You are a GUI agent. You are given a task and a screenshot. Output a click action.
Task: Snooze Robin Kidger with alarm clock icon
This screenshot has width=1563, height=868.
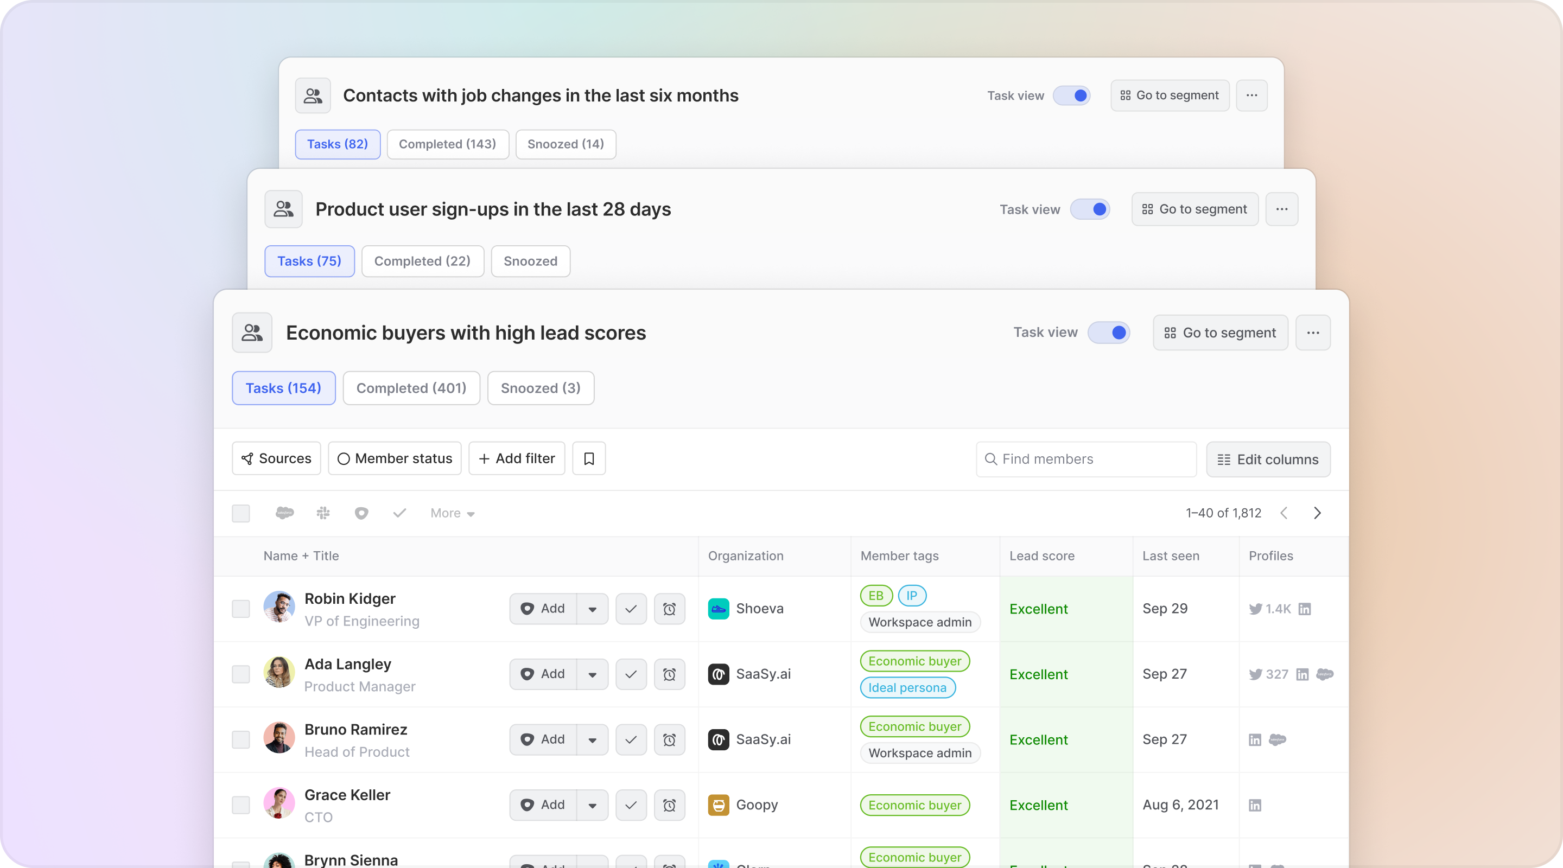tap(669, 609)
